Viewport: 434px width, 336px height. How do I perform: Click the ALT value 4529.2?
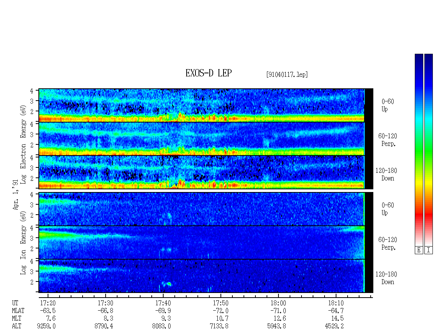[334, 326]
